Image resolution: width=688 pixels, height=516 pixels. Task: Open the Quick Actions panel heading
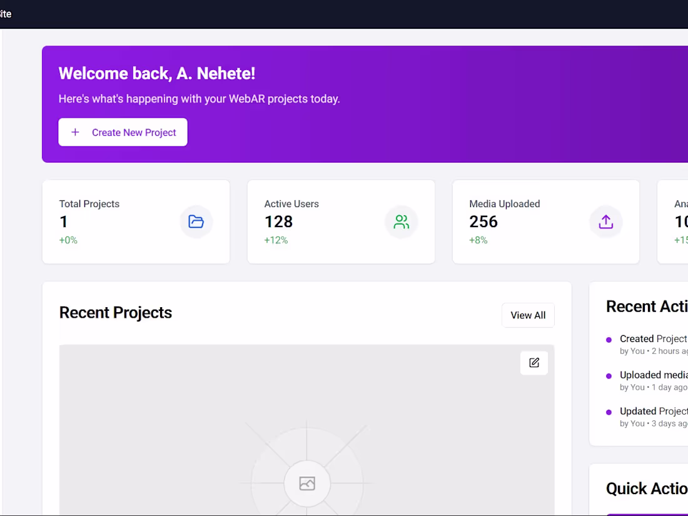click(647, 488)
